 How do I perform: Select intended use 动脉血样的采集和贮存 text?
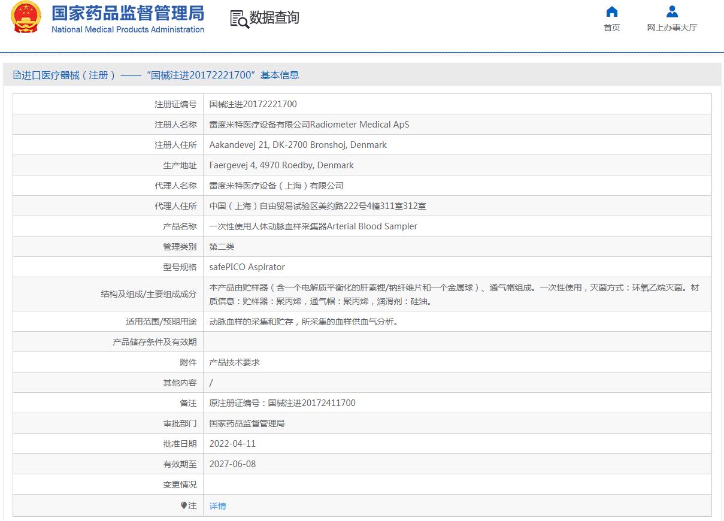[304, 322]
